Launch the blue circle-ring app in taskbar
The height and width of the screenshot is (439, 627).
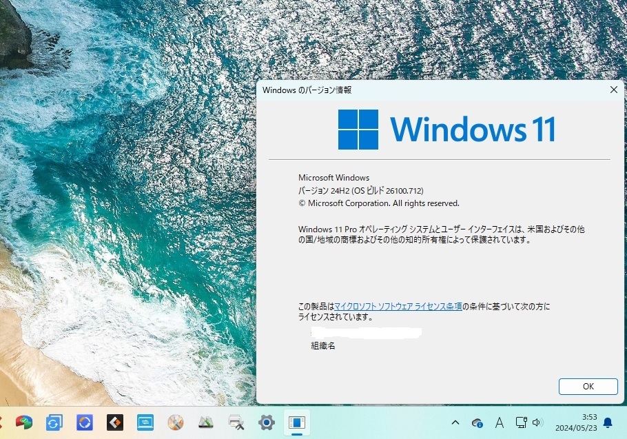84,422
